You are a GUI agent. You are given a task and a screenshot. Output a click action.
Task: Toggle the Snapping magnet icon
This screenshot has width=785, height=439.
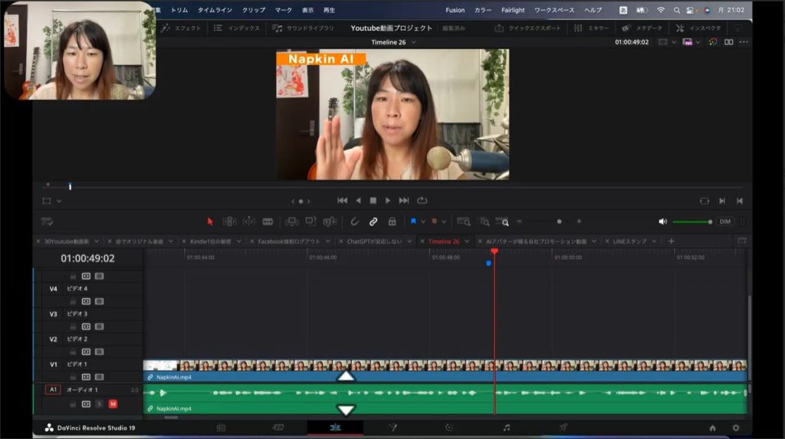coord(354,221)
